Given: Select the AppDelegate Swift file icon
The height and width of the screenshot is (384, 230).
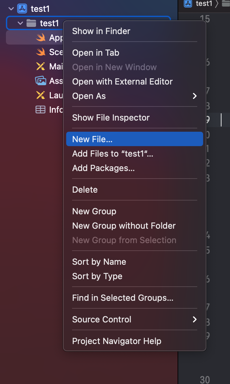Looking at the screenshot, I should point(40,38).
